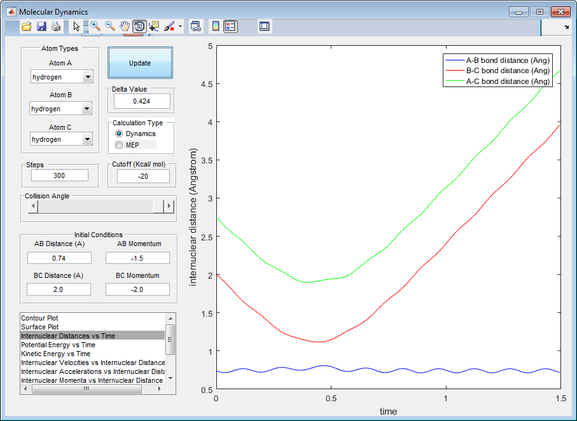577x421 pixels.
Task: Select the MEP radio button
Action: point(119,145)
